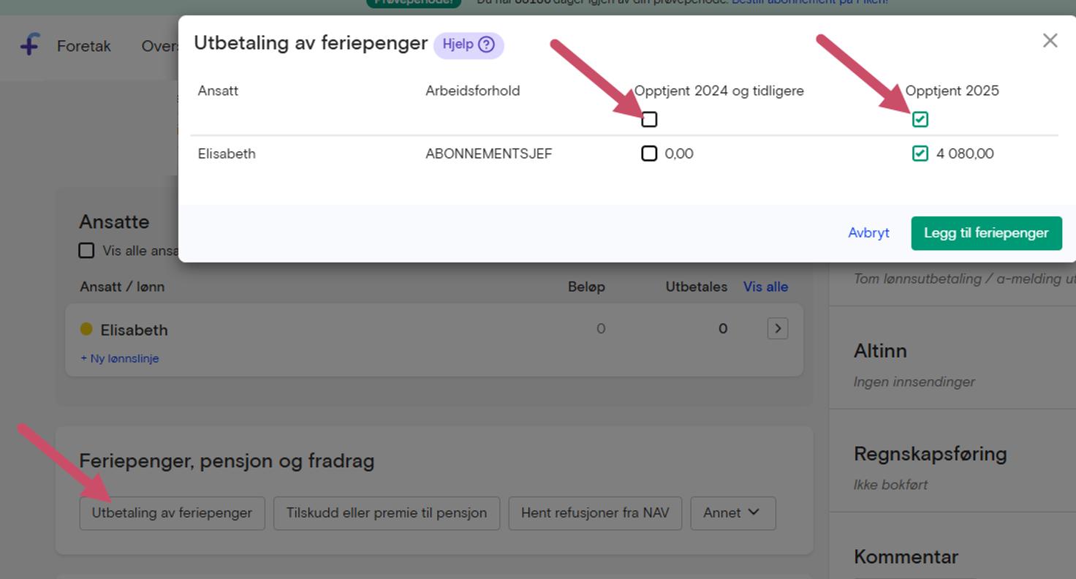Click Tilskudd eller premie til pensjon
1076x579 pixels.
click(x=387, y=513)
